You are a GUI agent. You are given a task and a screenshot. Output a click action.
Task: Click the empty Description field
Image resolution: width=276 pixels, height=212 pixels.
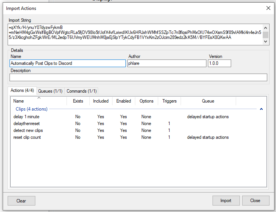pos(138,77)
